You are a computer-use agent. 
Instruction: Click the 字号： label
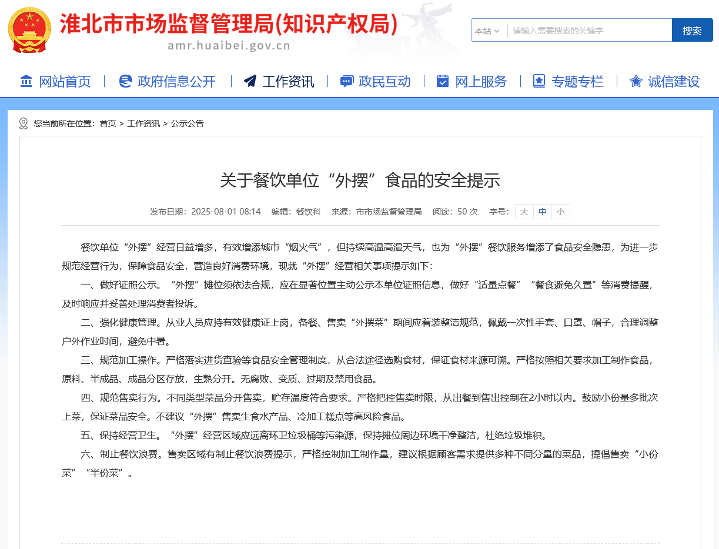coord(499,212)
